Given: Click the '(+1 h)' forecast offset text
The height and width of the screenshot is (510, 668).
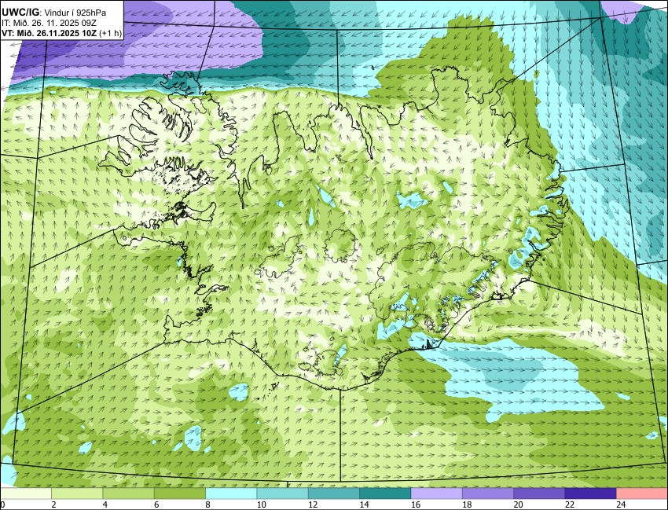Looking at the screenshot, I should coord(110,33).
